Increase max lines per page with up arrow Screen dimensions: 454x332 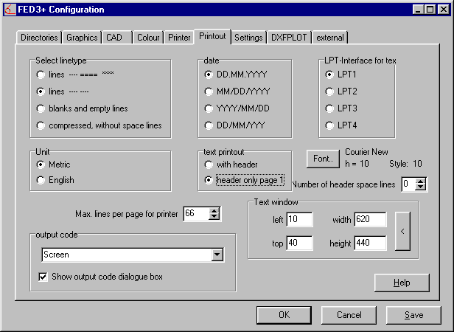tap(214, 211)
